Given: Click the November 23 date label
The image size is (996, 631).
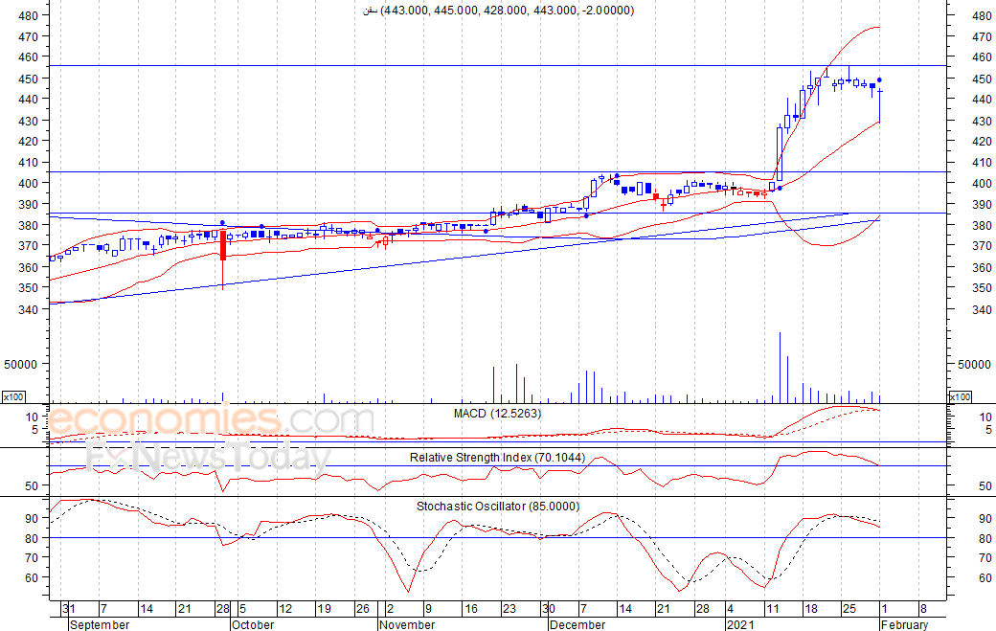Looking at the screenshot, I should tap(509, 609).
